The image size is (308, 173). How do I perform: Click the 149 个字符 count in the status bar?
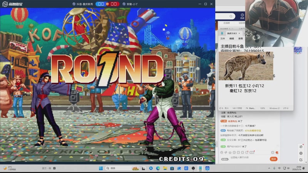pyautogui.click(x=237, y=108)
